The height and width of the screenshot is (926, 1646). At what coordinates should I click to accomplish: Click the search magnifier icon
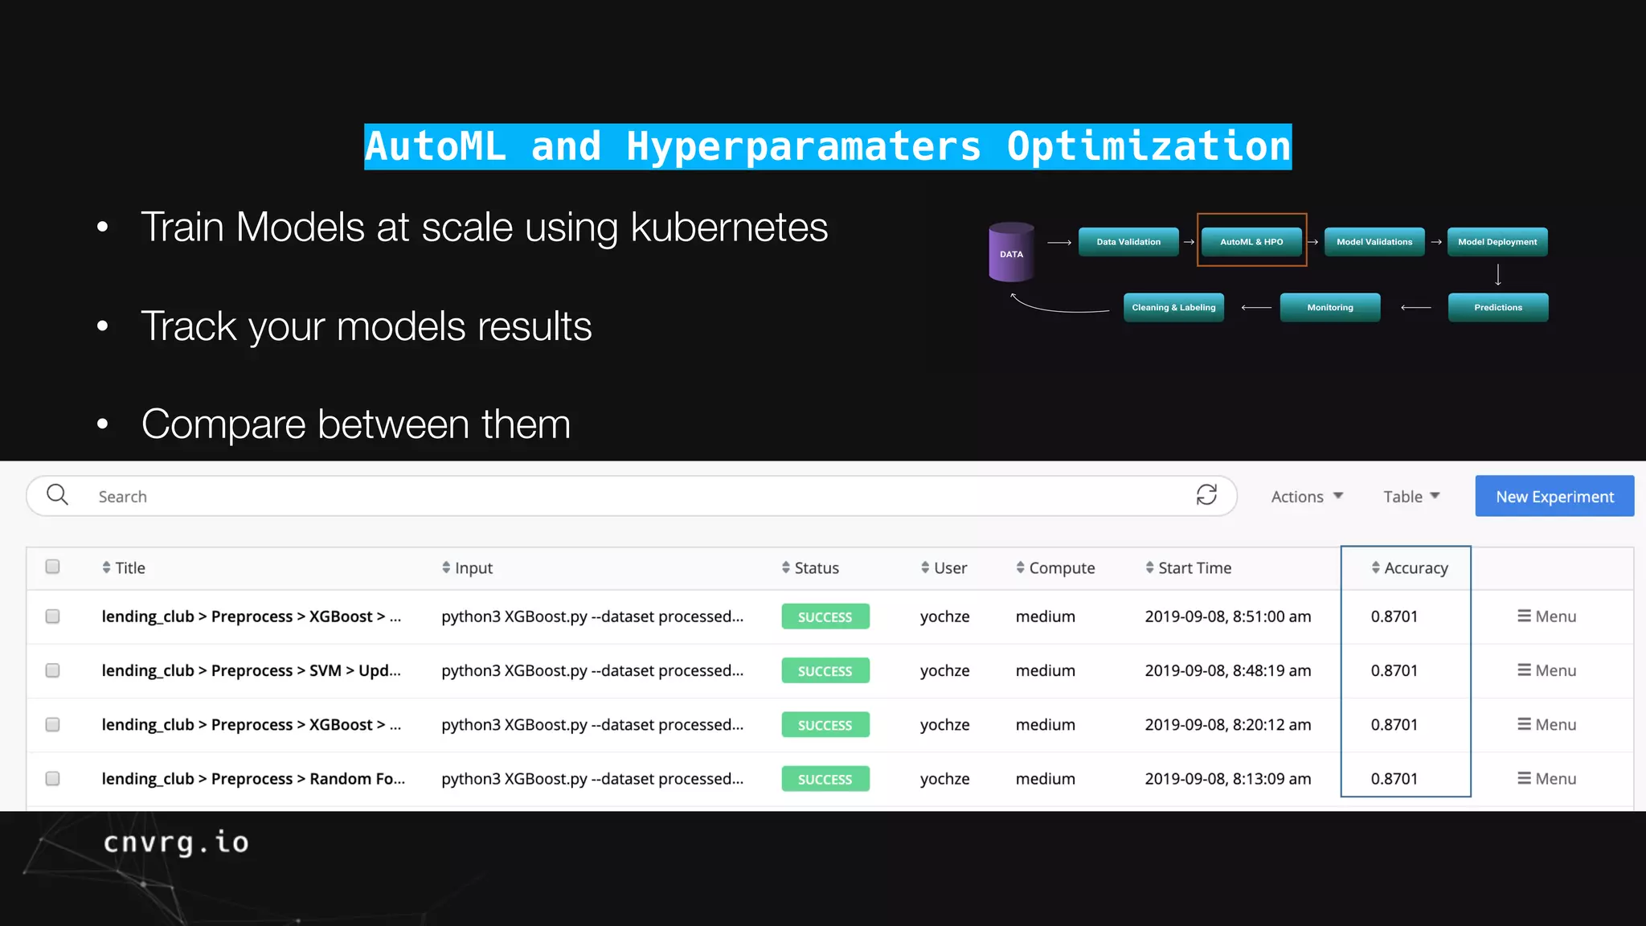point(57,495)
